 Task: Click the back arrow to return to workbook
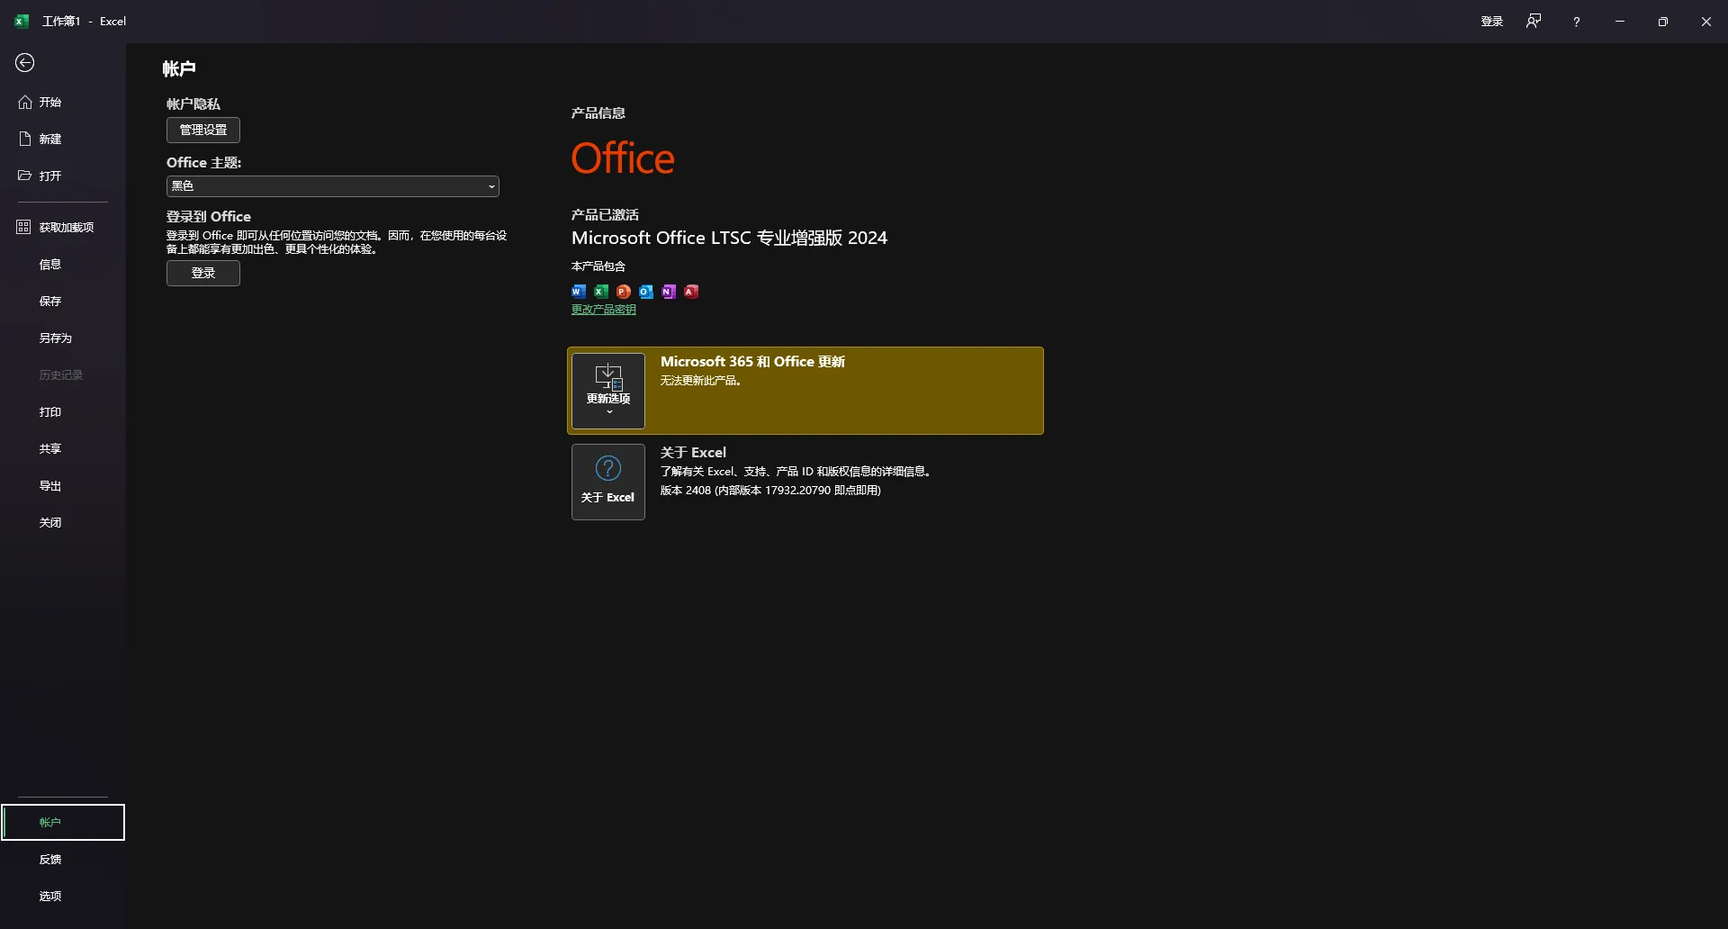pyautogui.click(x=25, y=62)
